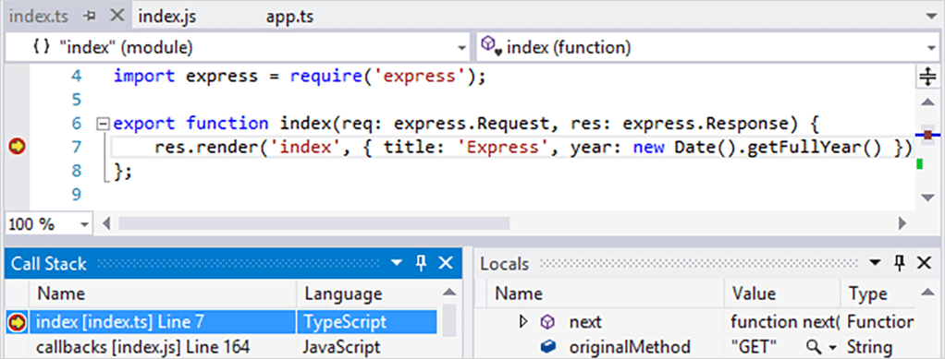Pin the Locals panel
This screenshot has width=945, height=359.
pos(899,263)
